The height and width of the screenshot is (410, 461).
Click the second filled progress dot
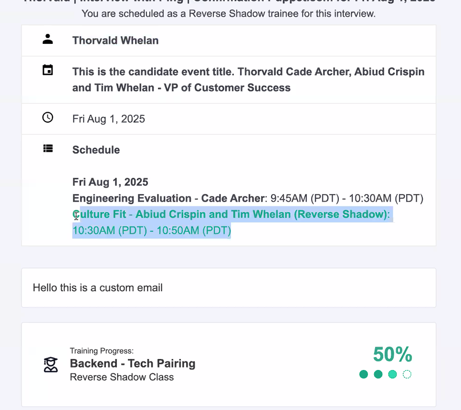click(378, 374)
